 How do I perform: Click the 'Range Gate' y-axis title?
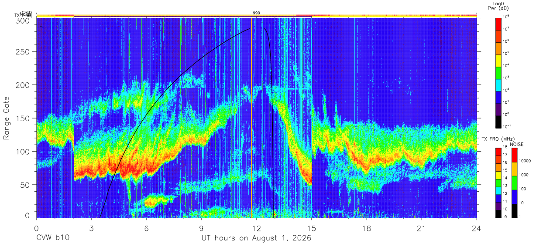tap(7, 118)
